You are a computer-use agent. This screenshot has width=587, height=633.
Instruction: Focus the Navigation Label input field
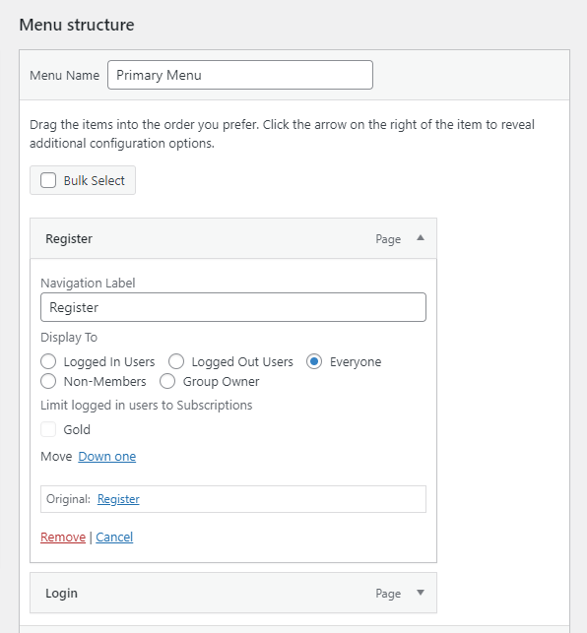[x=233, y=307]
